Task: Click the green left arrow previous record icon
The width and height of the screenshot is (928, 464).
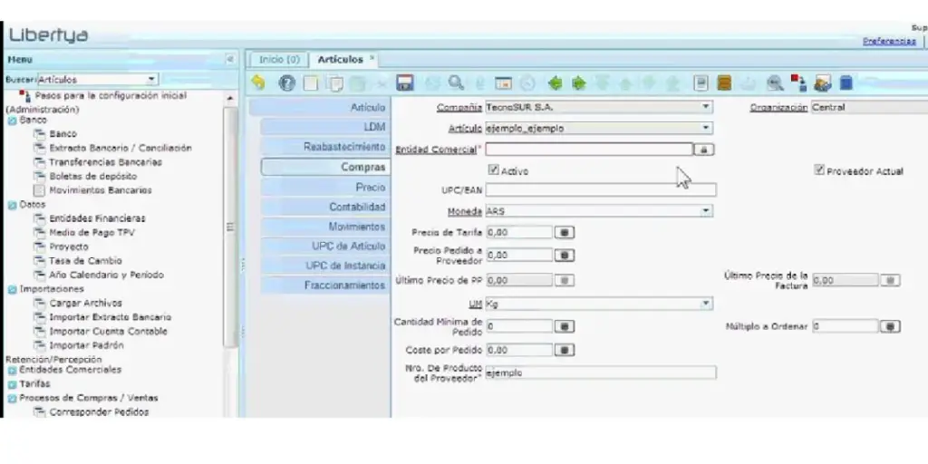Action: click(x=555, y=83)
